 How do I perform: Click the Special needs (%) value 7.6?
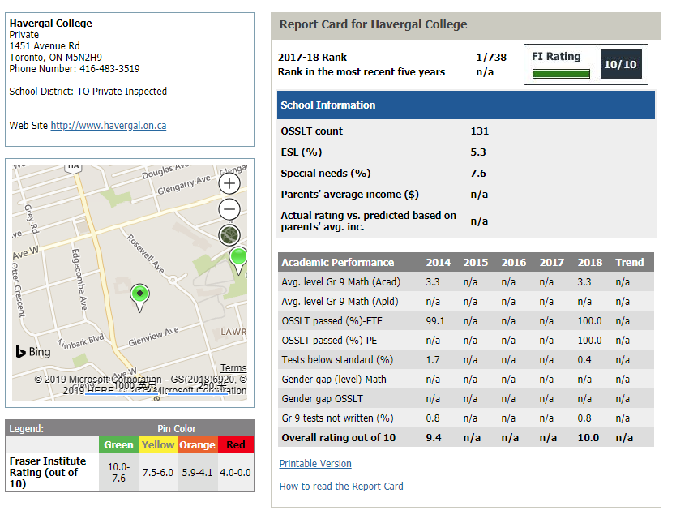(478, 174)
